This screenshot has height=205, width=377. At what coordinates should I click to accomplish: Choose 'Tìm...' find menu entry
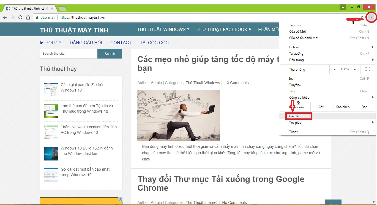(327, 91)
